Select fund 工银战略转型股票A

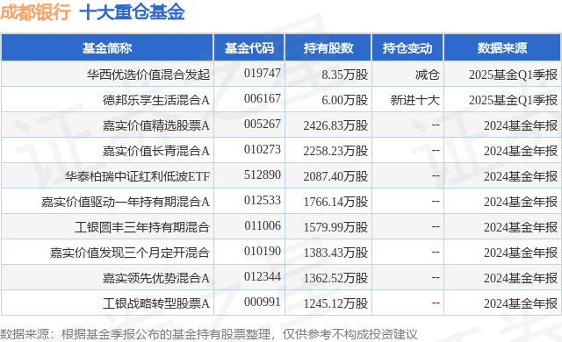156,303
